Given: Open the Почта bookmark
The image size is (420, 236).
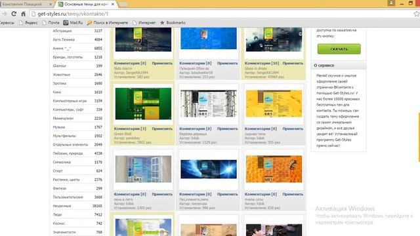Looking at the screenshot, I should (51, 23).
